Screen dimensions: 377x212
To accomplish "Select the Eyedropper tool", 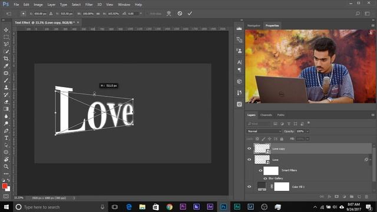I will pos(6,66).
